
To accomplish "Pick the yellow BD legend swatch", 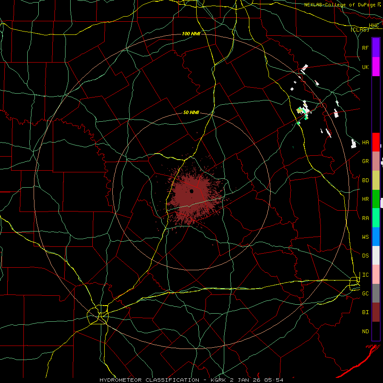I will [376, 180].
